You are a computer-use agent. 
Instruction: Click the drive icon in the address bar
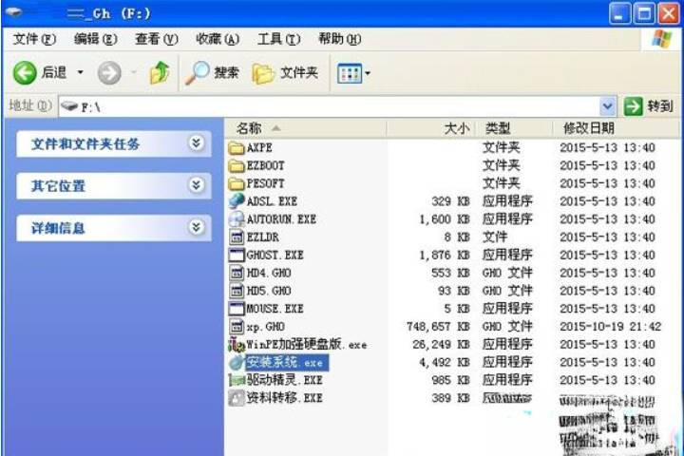pyautogui.click(x=69, y=106)
